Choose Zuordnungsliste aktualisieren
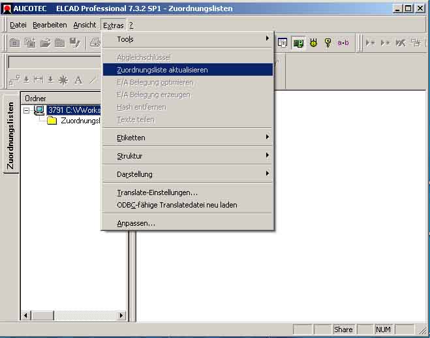Screen dimensions: 430x338 (x=188, y=70)
